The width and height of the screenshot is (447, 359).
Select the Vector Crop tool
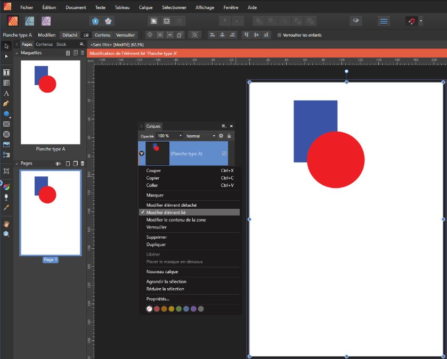point(6,171)
